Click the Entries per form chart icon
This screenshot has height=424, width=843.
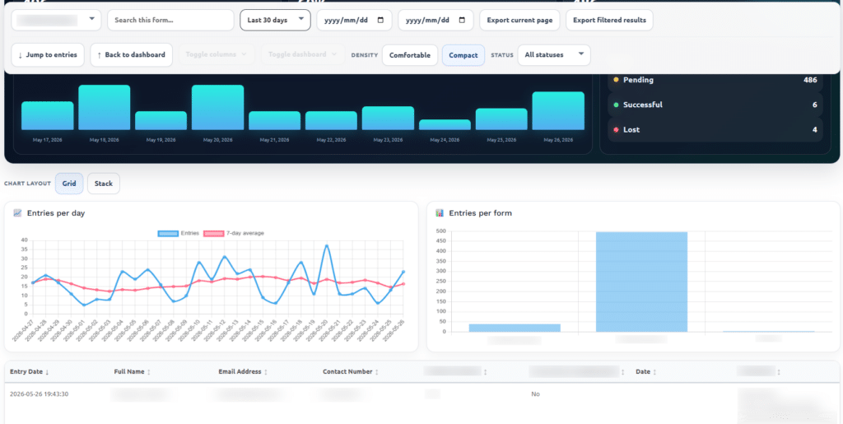pos(440,212)
